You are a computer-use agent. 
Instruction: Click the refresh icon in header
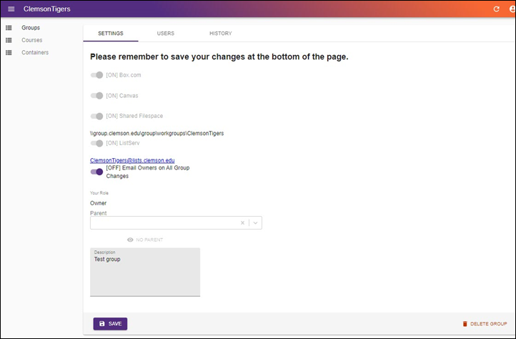point(496,9)
